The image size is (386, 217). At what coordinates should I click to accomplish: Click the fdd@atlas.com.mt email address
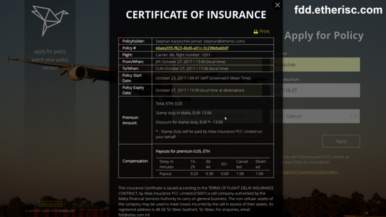tap(134, 215)
